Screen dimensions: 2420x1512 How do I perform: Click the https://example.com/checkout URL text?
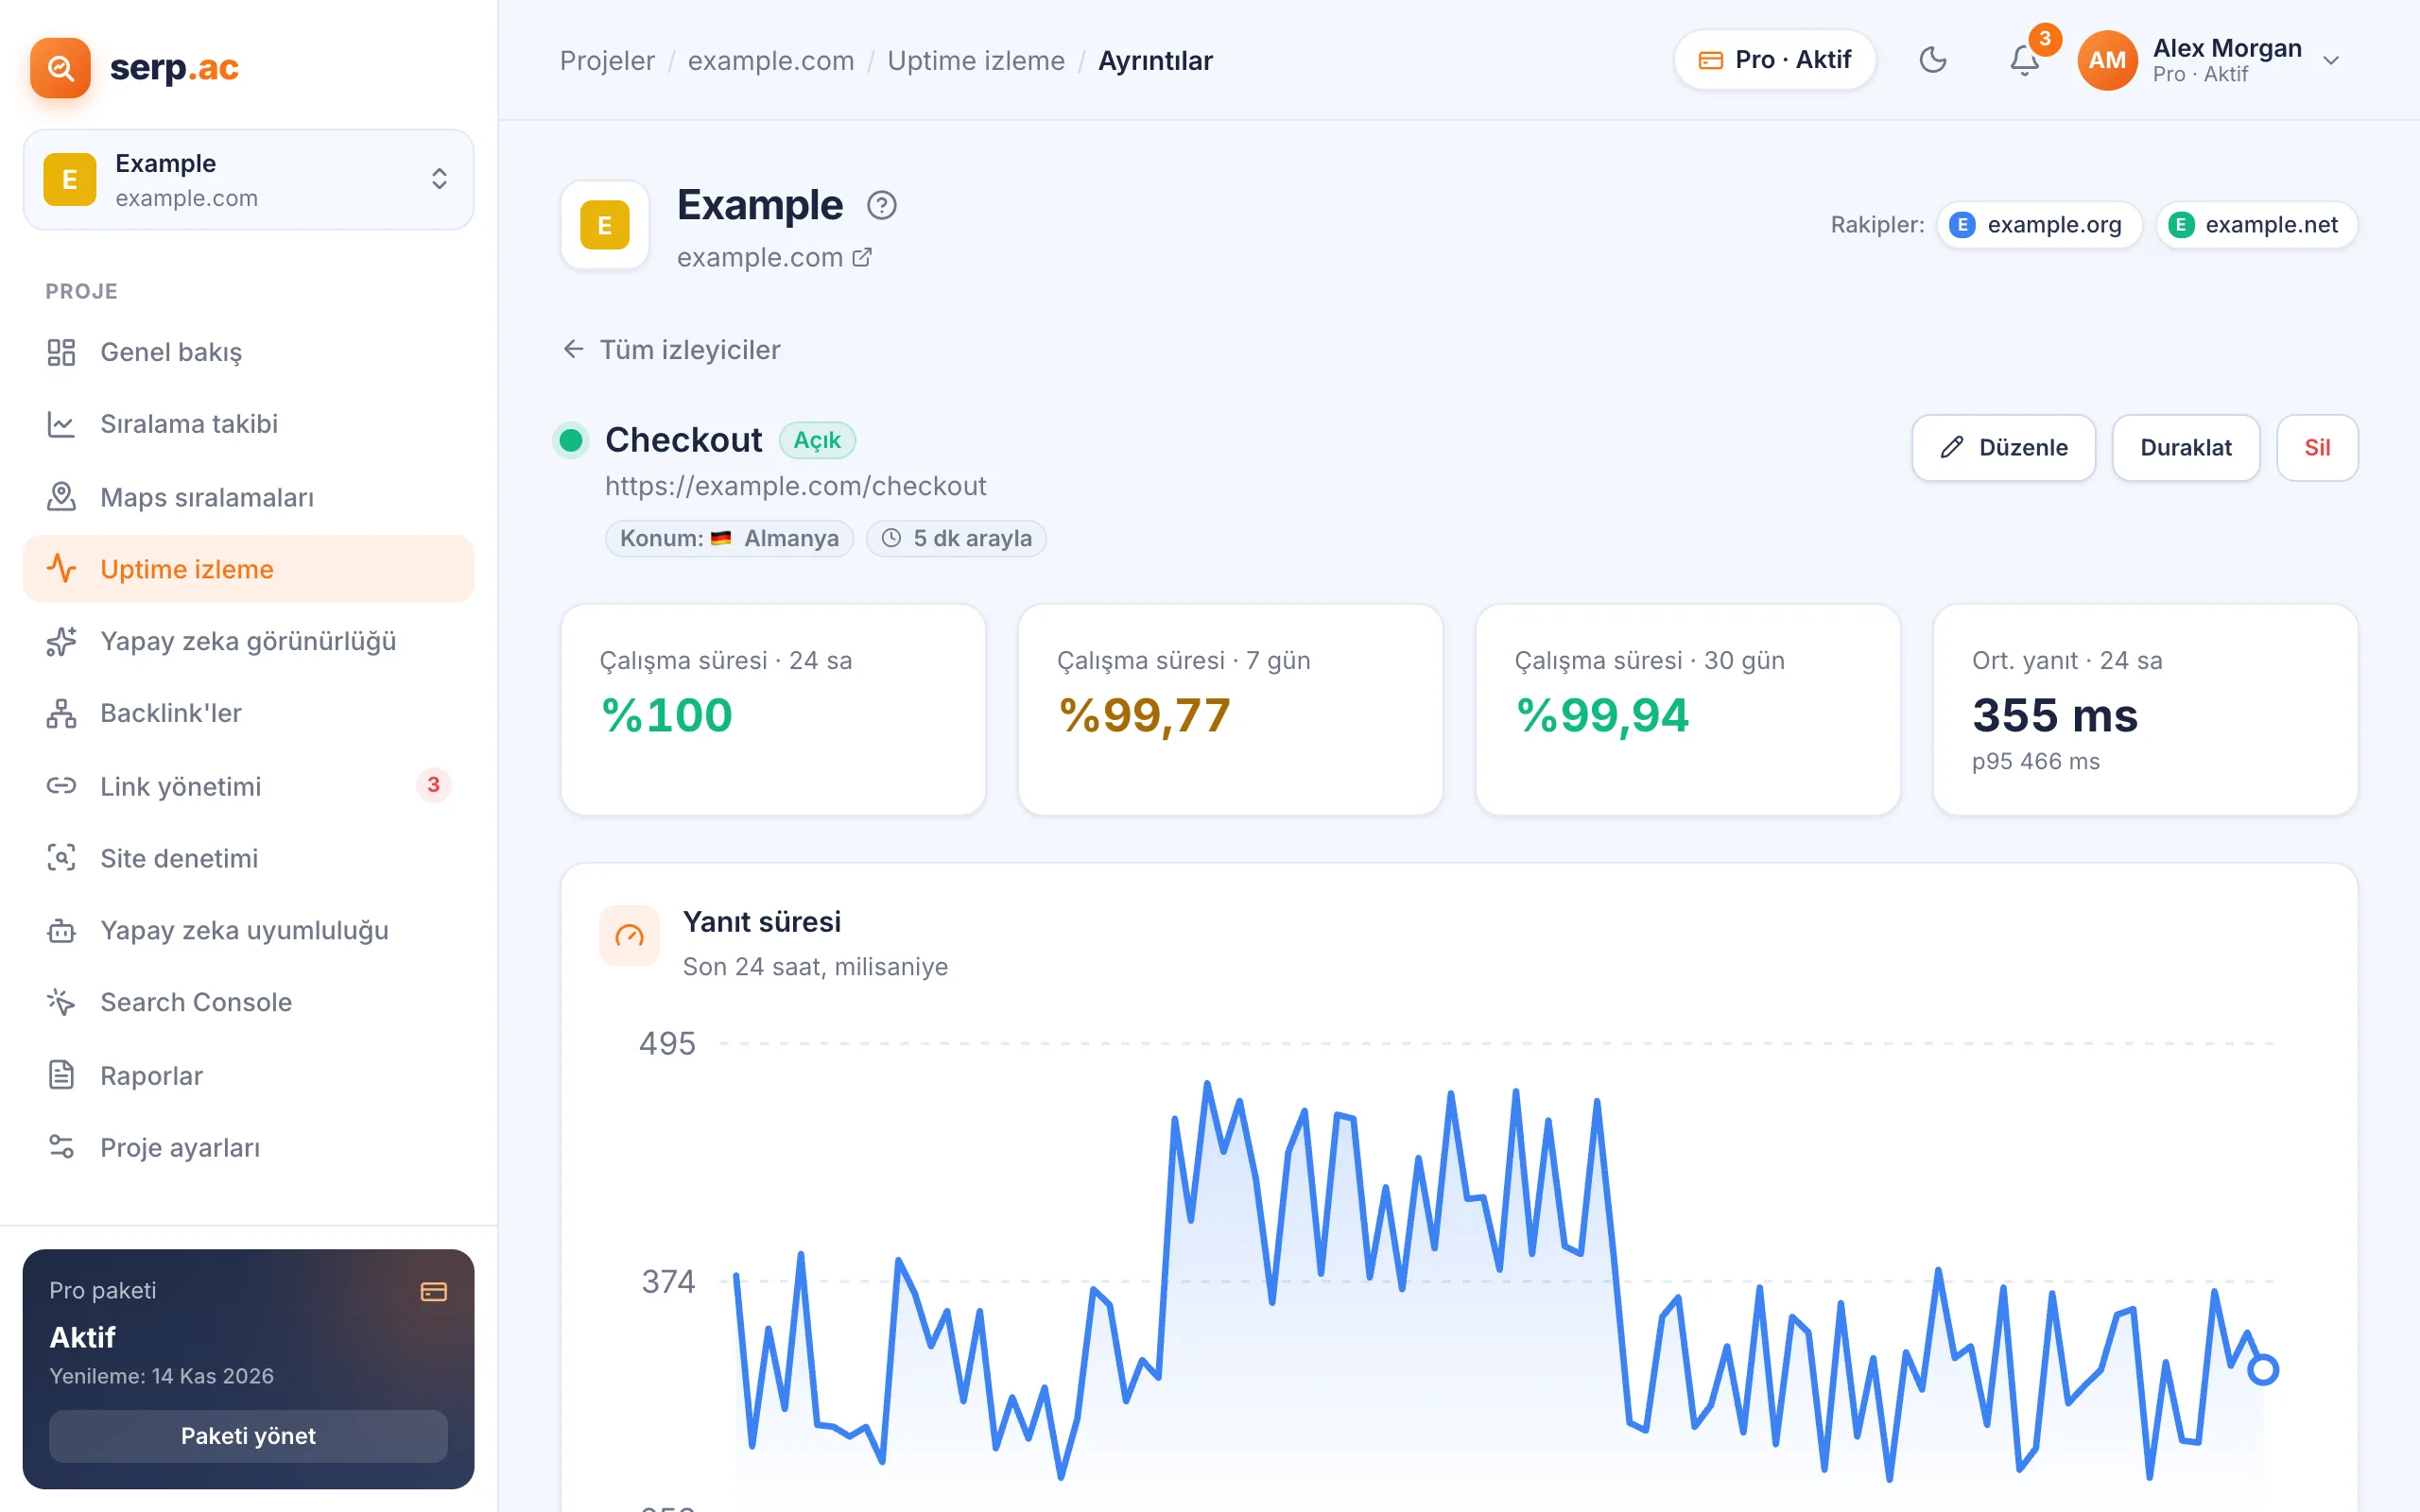[795, 486]
